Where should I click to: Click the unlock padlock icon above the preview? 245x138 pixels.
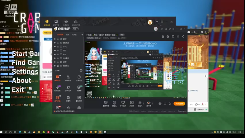168,36
